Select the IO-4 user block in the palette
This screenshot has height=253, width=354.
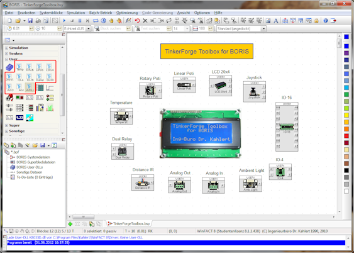coord(19,77)
